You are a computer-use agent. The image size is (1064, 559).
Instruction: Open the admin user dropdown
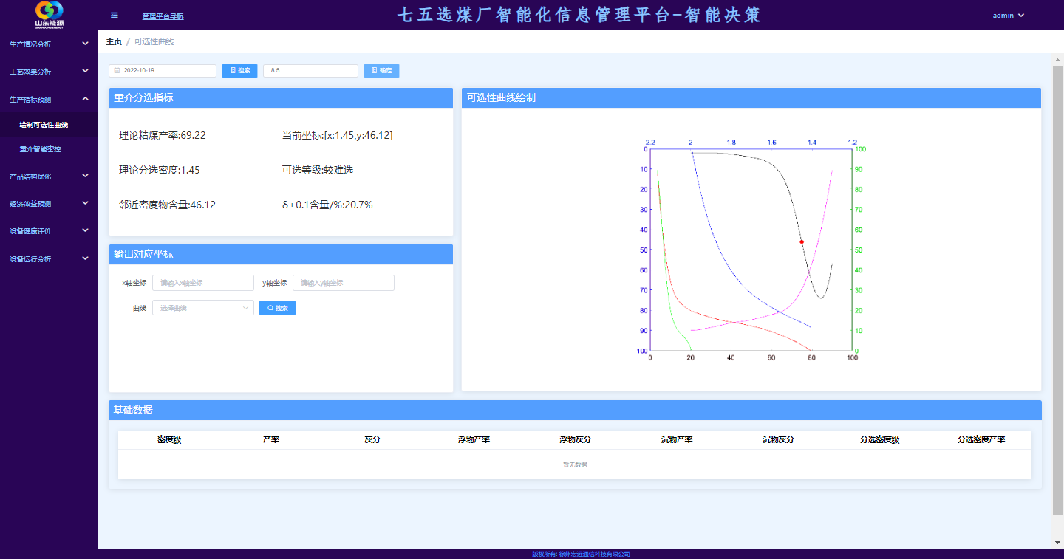pyautogui.click(x=1008, y=15)
